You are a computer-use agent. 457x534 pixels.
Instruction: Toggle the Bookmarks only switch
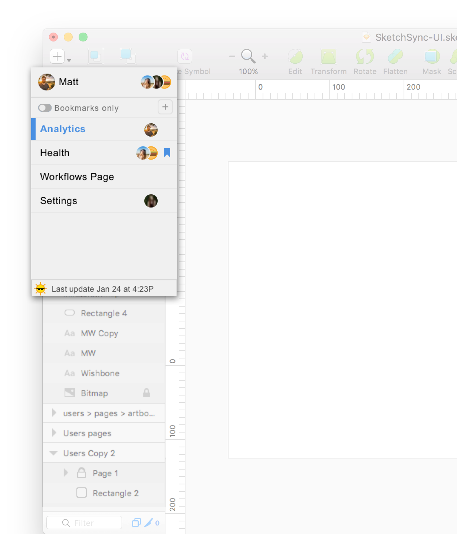tap(45, 108)
